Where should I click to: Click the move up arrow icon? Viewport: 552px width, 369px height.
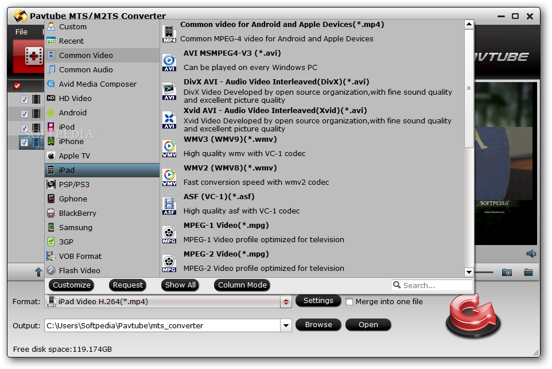click(38, 271)
